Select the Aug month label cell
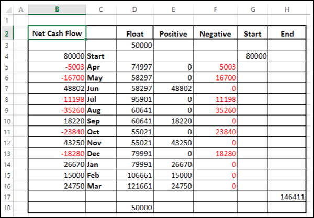The image size is (314, 218). (102, 110)
